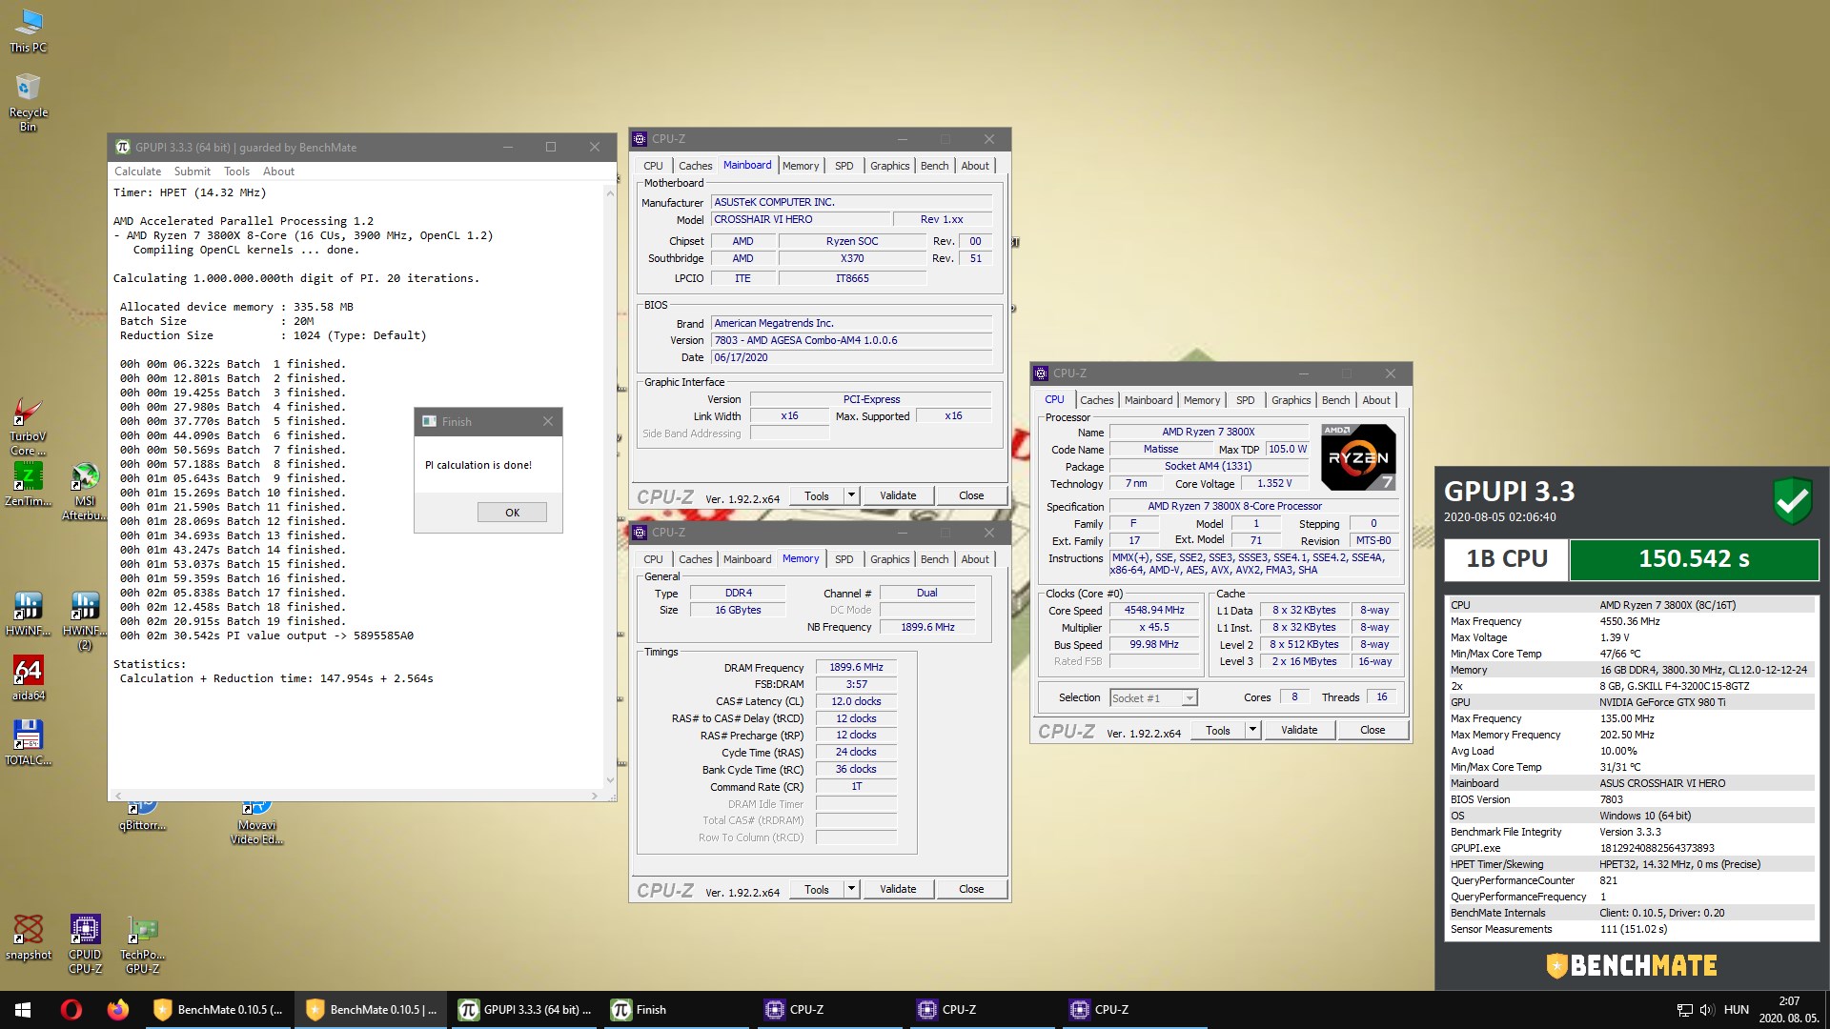1830x1029 pixels.
Task: Select Graphics tab in CPU-Z CPU window
Action: point(1291,400)
